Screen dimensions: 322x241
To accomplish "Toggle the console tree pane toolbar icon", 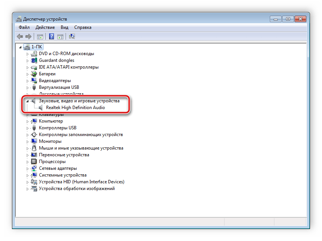I will tap(40, 36).
